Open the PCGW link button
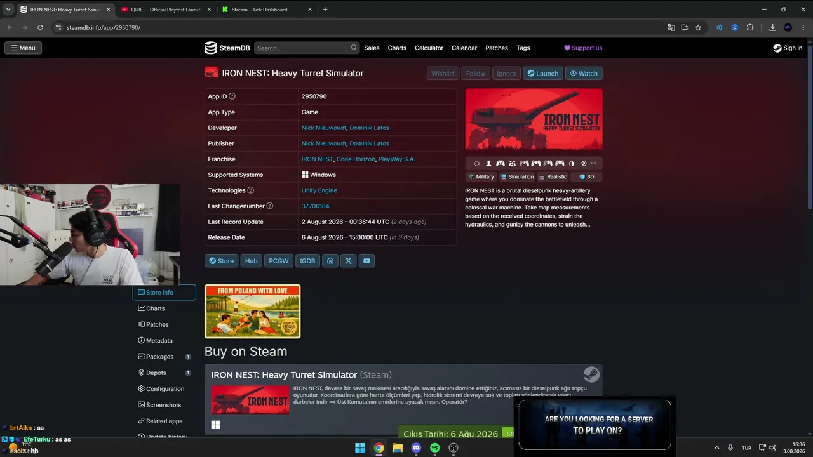The image size is (813, 457). 279,261
